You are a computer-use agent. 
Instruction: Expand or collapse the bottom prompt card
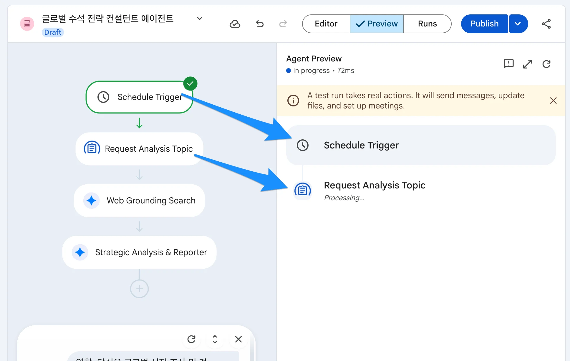215,339
